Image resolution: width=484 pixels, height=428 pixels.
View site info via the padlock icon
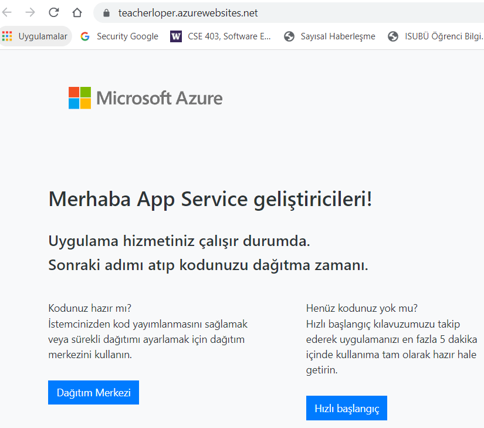point(106,13)
